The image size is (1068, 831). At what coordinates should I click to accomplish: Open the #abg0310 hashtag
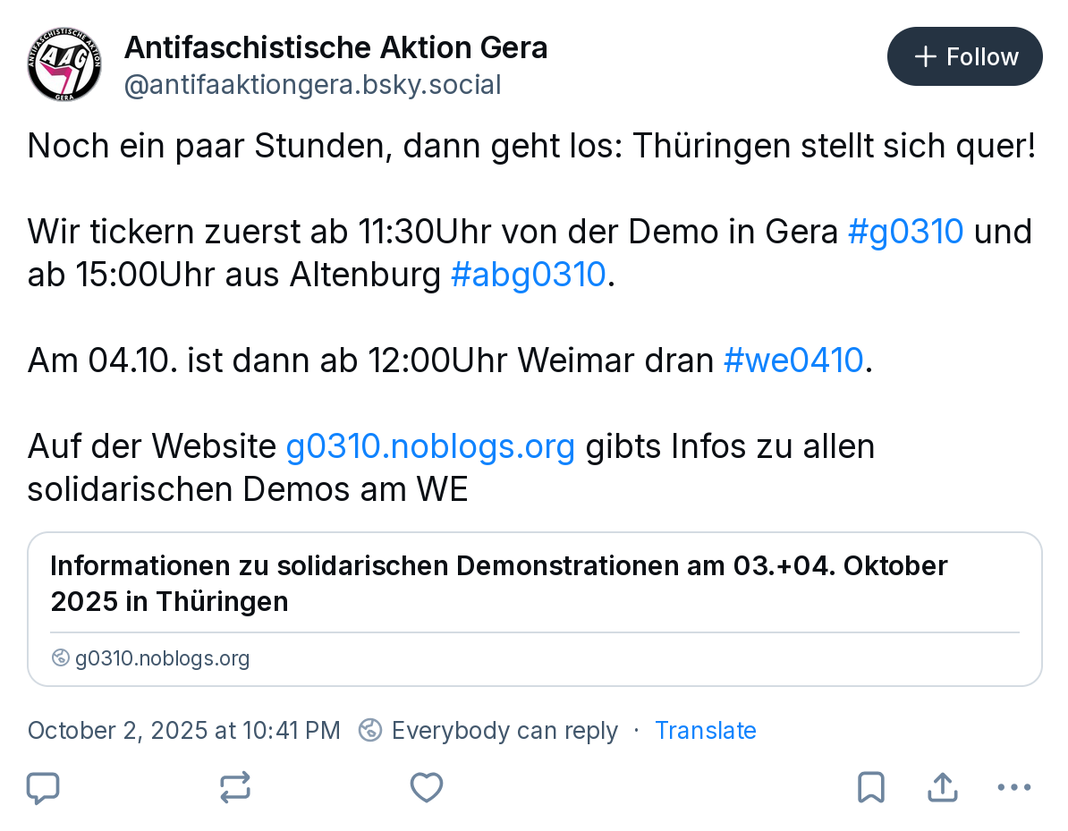coord(529,275)
